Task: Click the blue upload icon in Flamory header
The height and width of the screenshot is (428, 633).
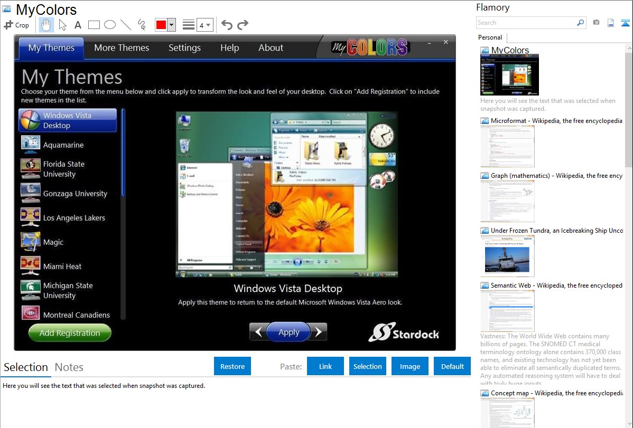Action: 625,23
